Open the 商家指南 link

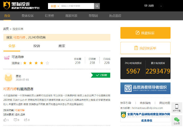point(145,103)
